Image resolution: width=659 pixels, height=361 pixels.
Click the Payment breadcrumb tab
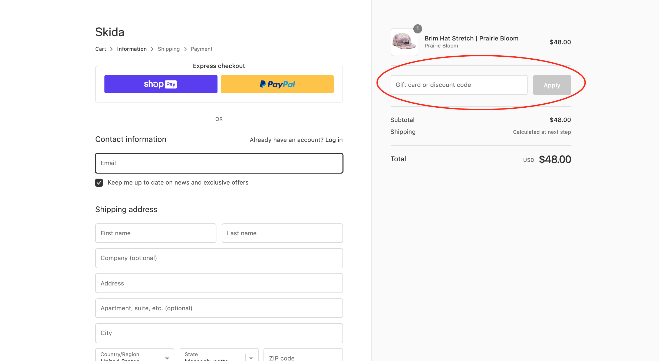tap(201, 49)
